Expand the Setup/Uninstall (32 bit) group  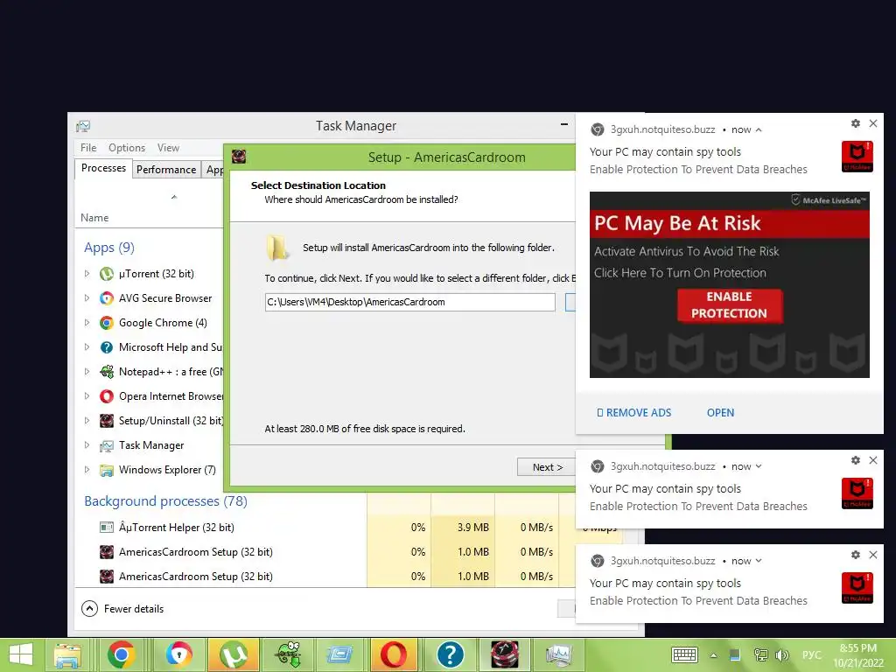pyautogui.click(x=87, y=421)
